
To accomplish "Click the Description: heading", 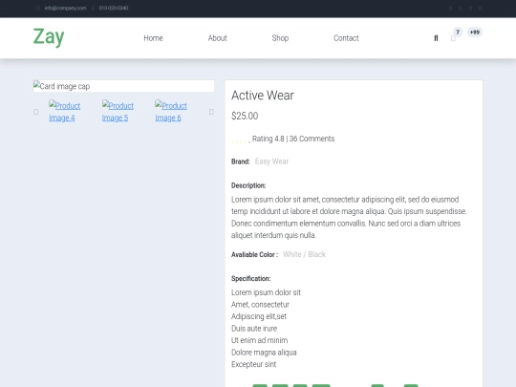I will point(248,185).
